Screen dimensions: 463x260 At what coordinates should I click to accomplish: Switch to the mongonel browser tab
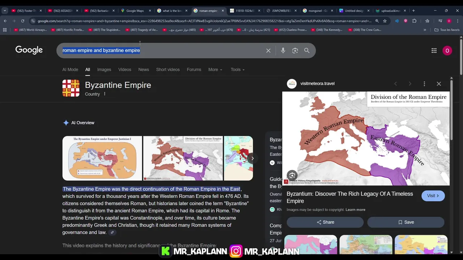[318, 10]
